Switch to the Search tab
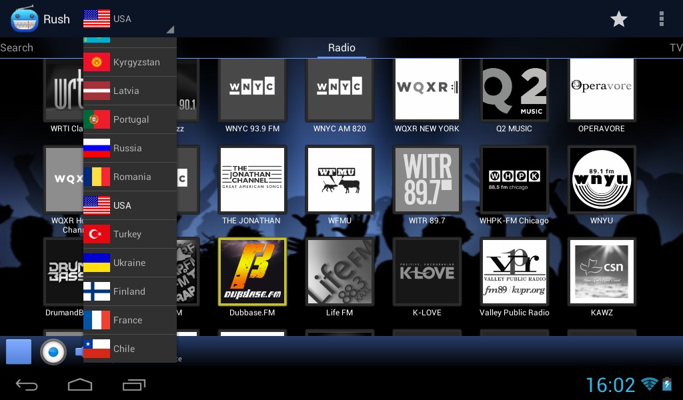The width and height of the screenshot is (683, 400). pyautogui.click(x=17, y=48)
